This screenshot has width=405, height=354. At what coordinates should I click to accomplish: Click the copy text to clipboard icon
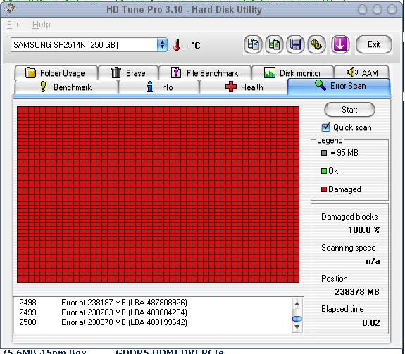click(x=253, y=44)
